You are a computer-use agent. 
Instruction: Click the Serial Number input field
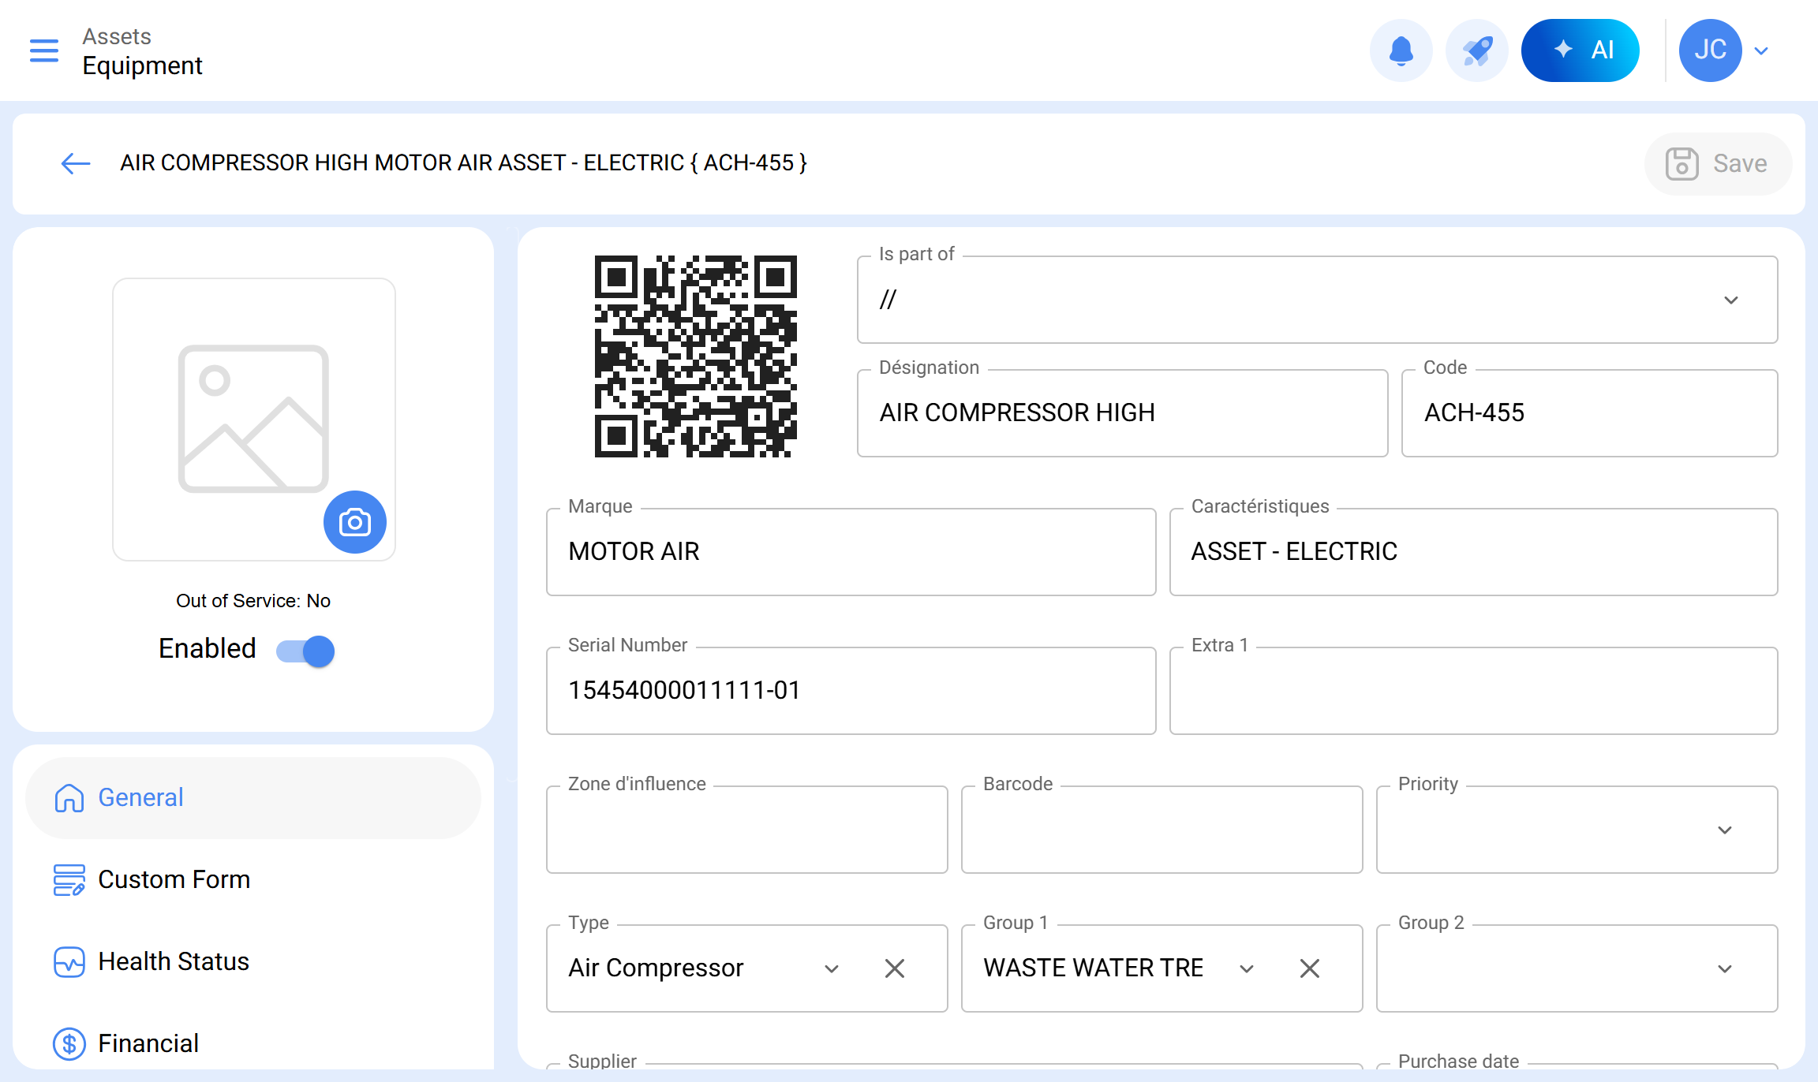pyautogui.click(x=851, y=691)
